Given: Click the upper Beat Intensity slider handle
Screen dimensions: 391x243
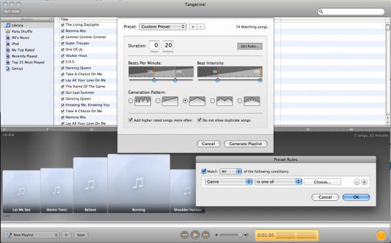Looking at the screenshot, I should (x=260, y=80).
